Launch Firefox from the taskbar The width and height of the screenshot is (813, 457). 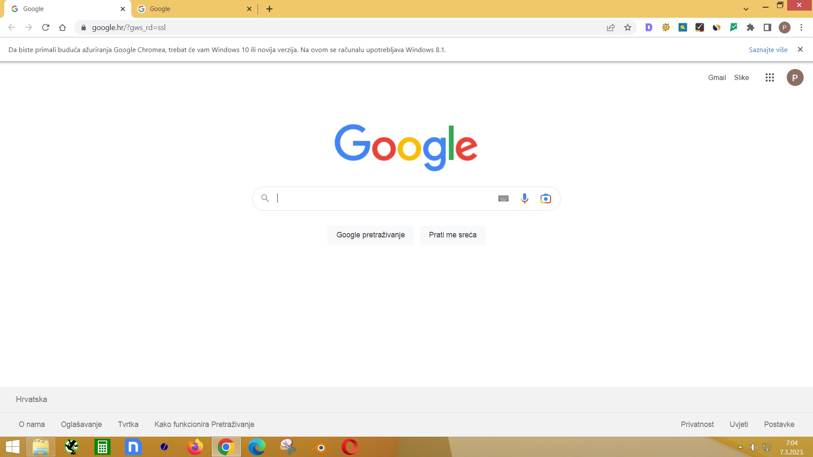(x=195, y=447)
